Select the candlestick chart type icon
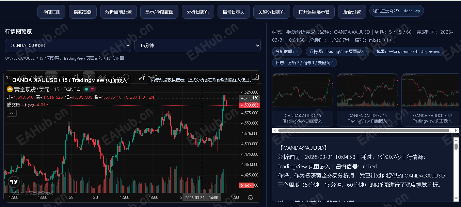461x207 pixels. [x=89, y=77]
